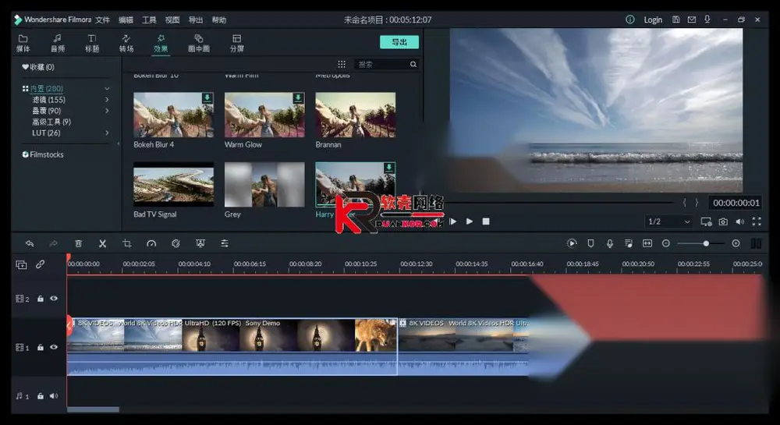Open the 1/2 preview quality dropdown

668,221
